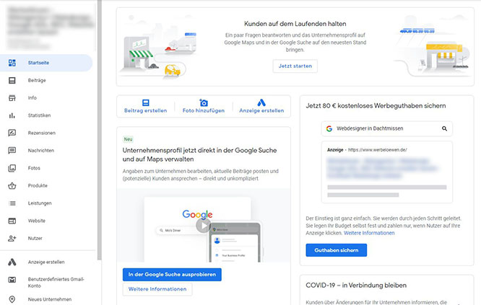
Task: Click Jetzt 80 € kostenloses Werbeguthaben sichern heading
Action: [x=376, y=106]
